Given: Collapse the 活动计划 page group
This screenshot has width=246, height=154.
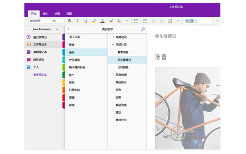Looking at the screenshot, I should tap(113, 45).
